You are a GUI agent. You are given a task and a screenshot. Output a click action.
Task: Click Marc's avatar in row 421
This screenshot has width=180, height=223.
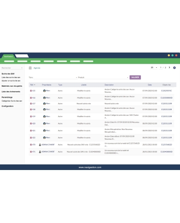pyautogui.click(x=44, y=130)
